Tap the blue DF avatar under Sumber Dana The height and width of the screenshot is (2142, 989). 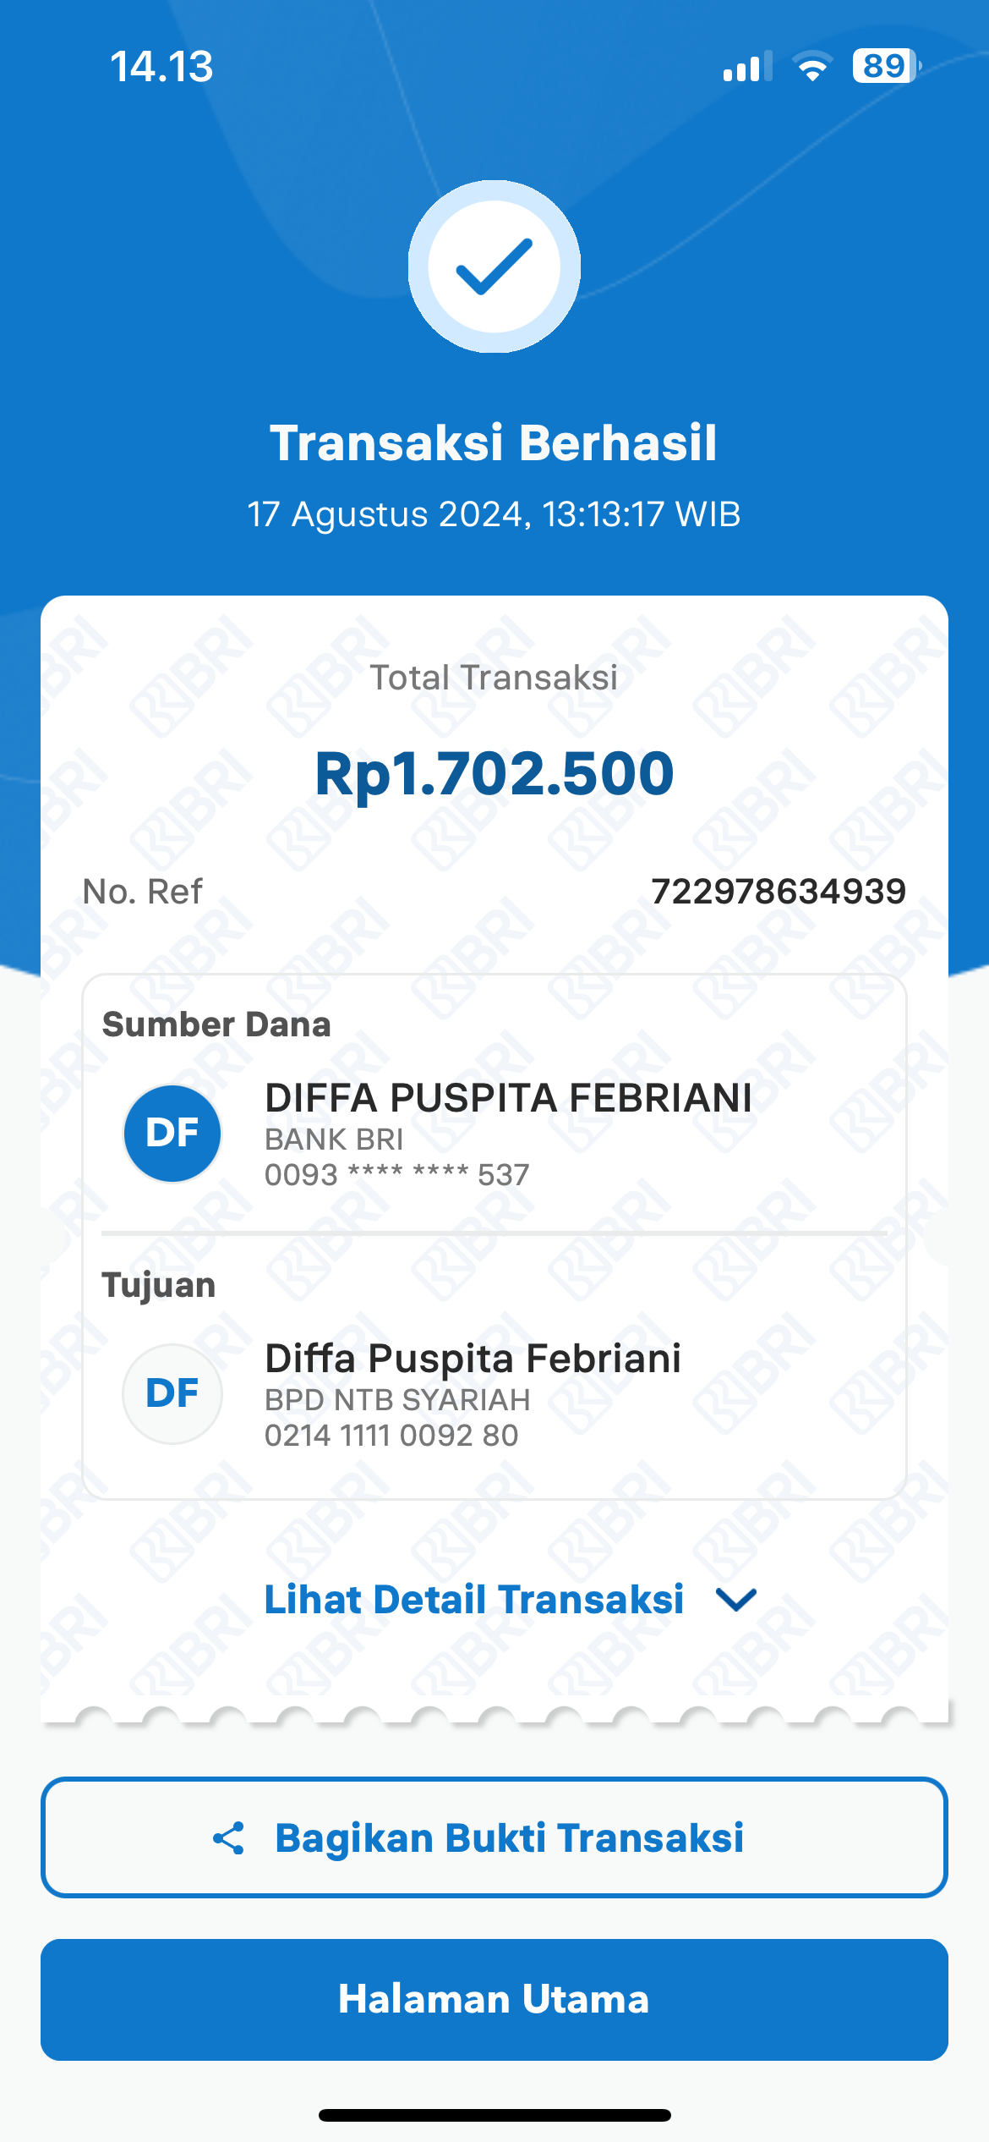coord(172,1133)
